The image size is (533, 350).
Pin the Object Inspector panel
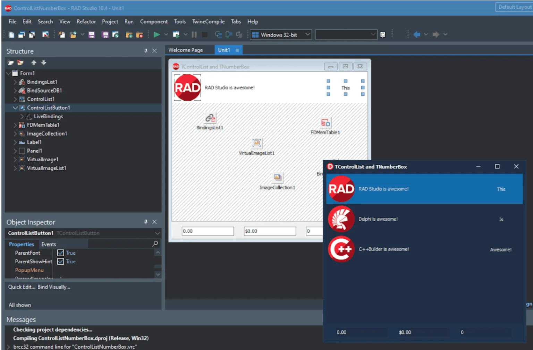[x=146, y=222]
